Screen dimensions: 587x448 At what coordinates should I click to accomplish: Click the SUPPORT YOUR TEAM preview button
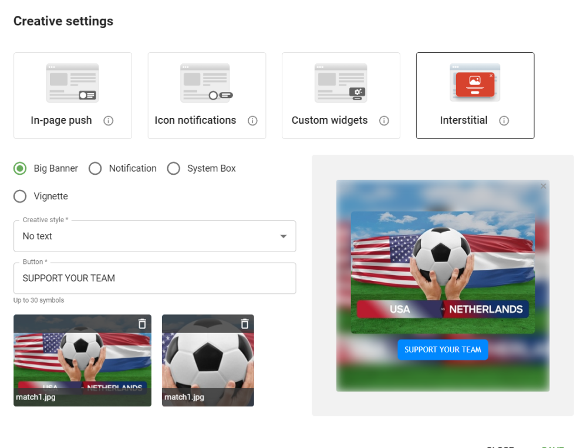coord(443,349)
